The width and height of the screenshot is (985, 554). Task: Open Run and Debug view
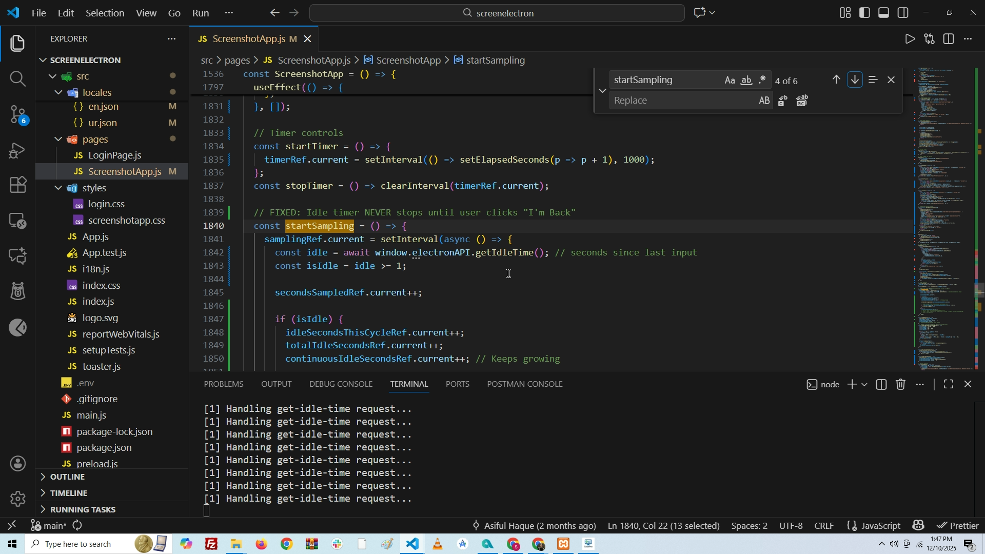(17, 150)
